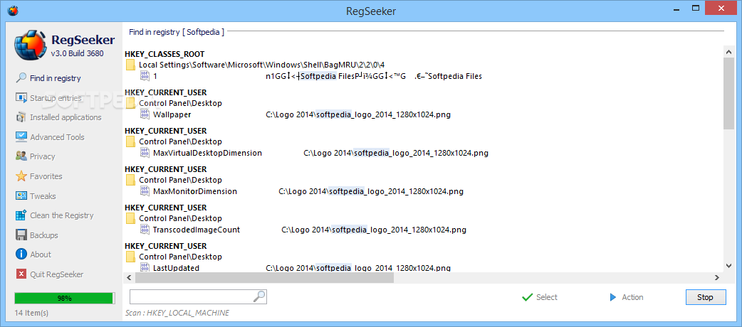
Task: Click the Advanced Tools monitor icon
Action: click(x=21, y=137)
